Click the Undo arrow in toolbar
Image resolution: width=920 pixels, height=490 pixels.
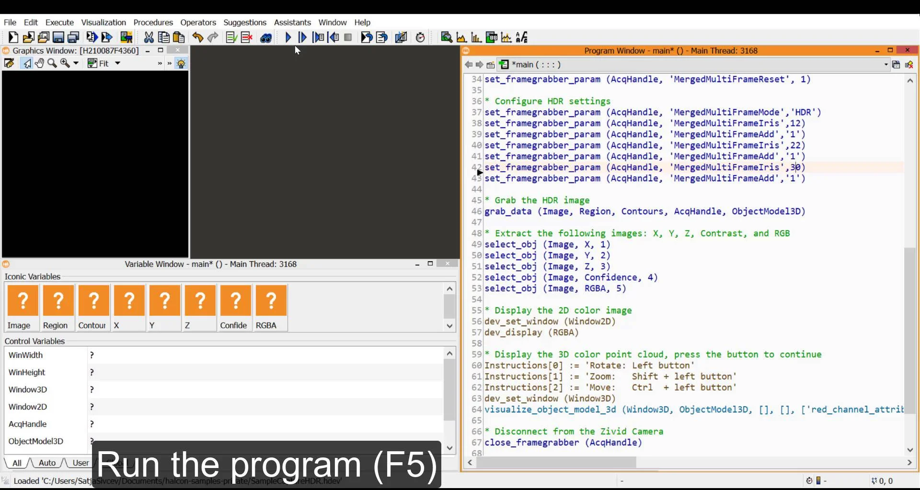coord(197,37)
